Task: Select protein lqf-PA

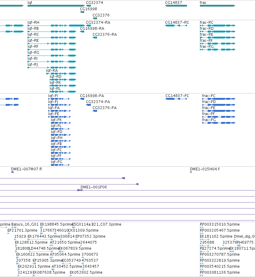Action: [x=60, y=111]
